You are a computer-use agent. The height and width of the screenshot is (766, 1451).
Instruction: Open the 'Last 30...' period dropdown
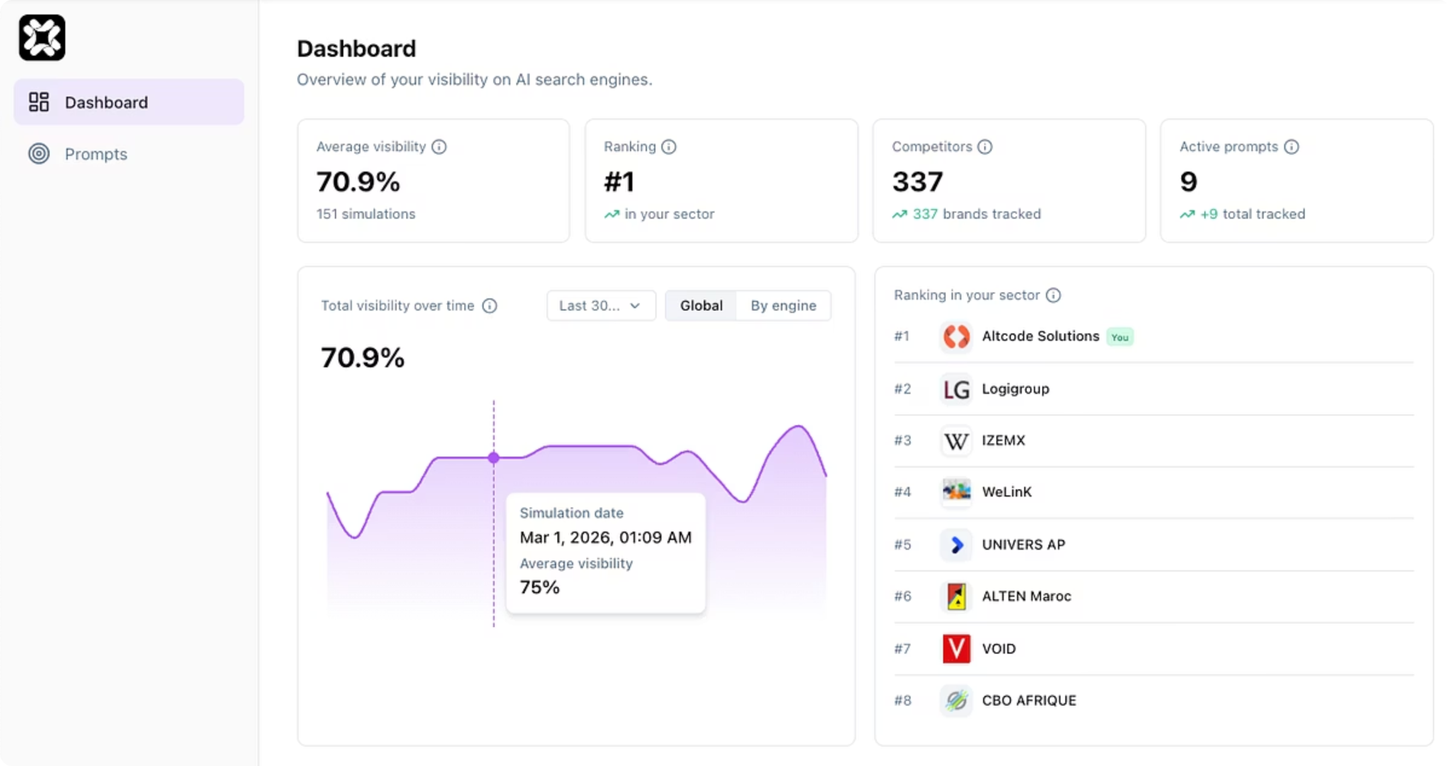[x=601, y=306]
